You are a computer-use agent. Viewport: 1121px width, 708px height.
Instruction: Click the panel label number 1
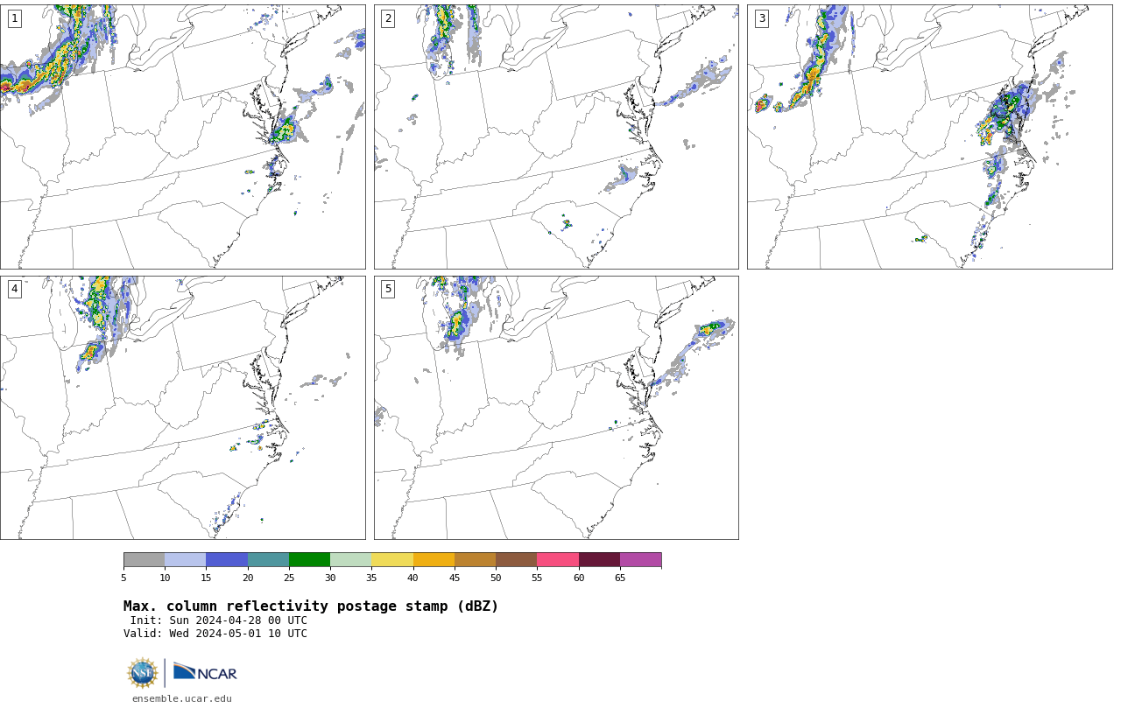point(14,18)
